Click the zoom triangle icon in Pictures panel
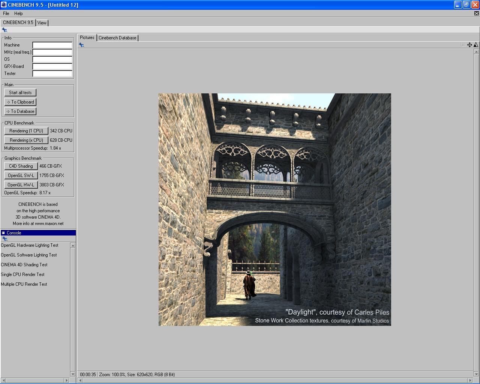480x384 pixels. coord(476,45)
